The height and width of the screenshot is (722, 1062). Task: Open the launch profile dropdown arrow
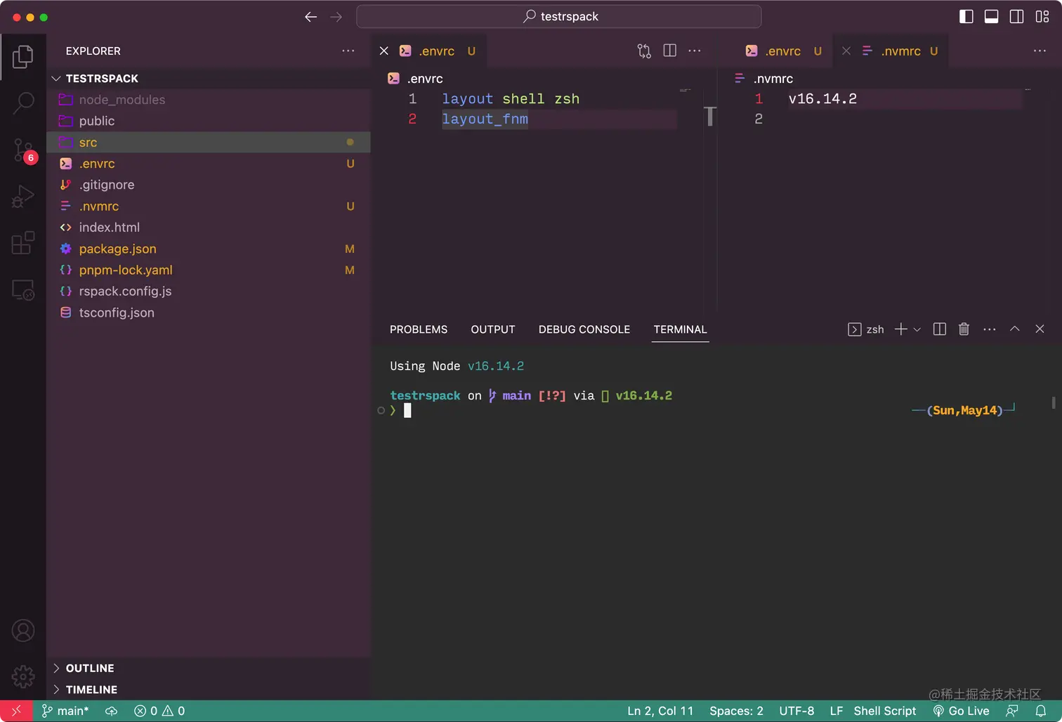[x=917, y=329]
